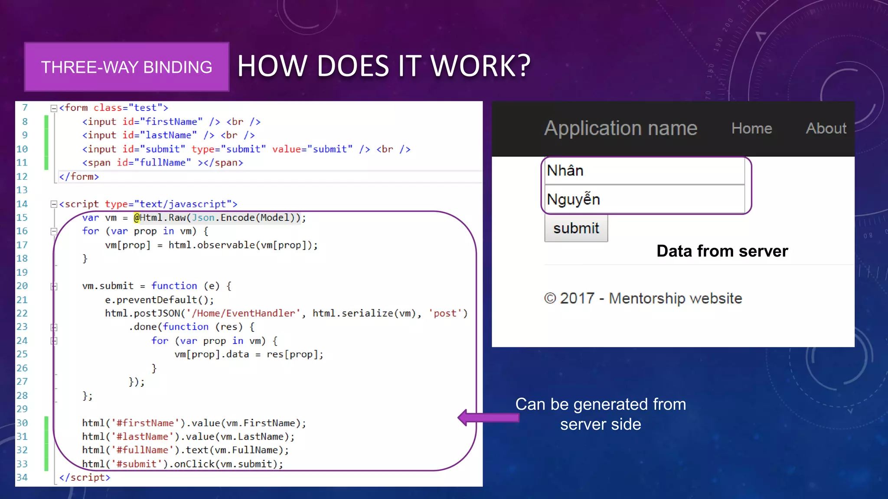
Task: Click the last name input containing Nguyễn
Action: pos(644,199)
